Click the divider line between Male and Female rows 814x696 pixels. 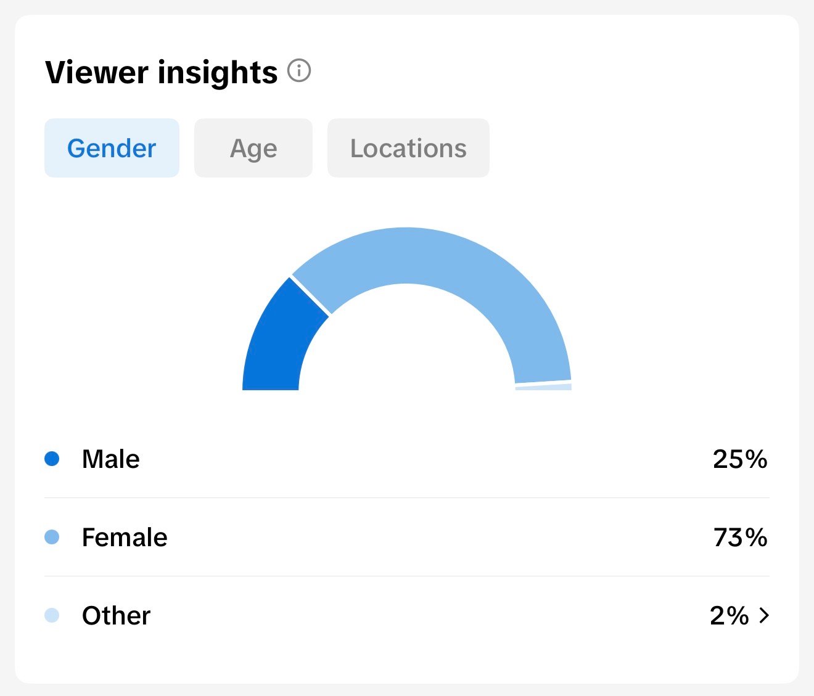point(407,497)
